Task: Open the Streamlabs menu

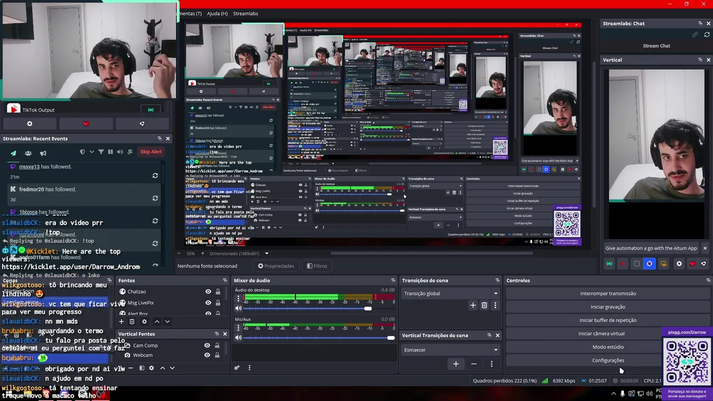Action: [x=246, y=13]
